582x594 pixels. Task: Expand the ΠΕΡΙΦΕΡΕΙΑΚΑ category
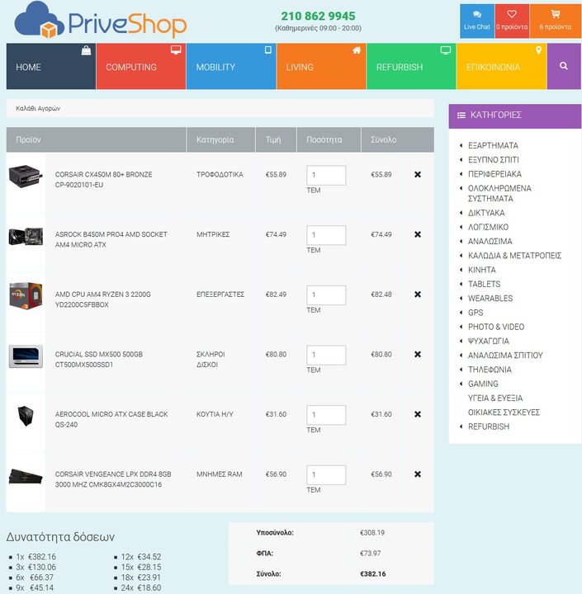point(494,174)
